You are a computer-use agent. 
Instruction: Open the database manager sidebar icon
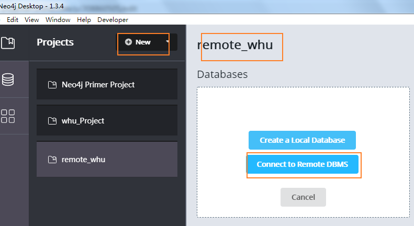[8, 80]
